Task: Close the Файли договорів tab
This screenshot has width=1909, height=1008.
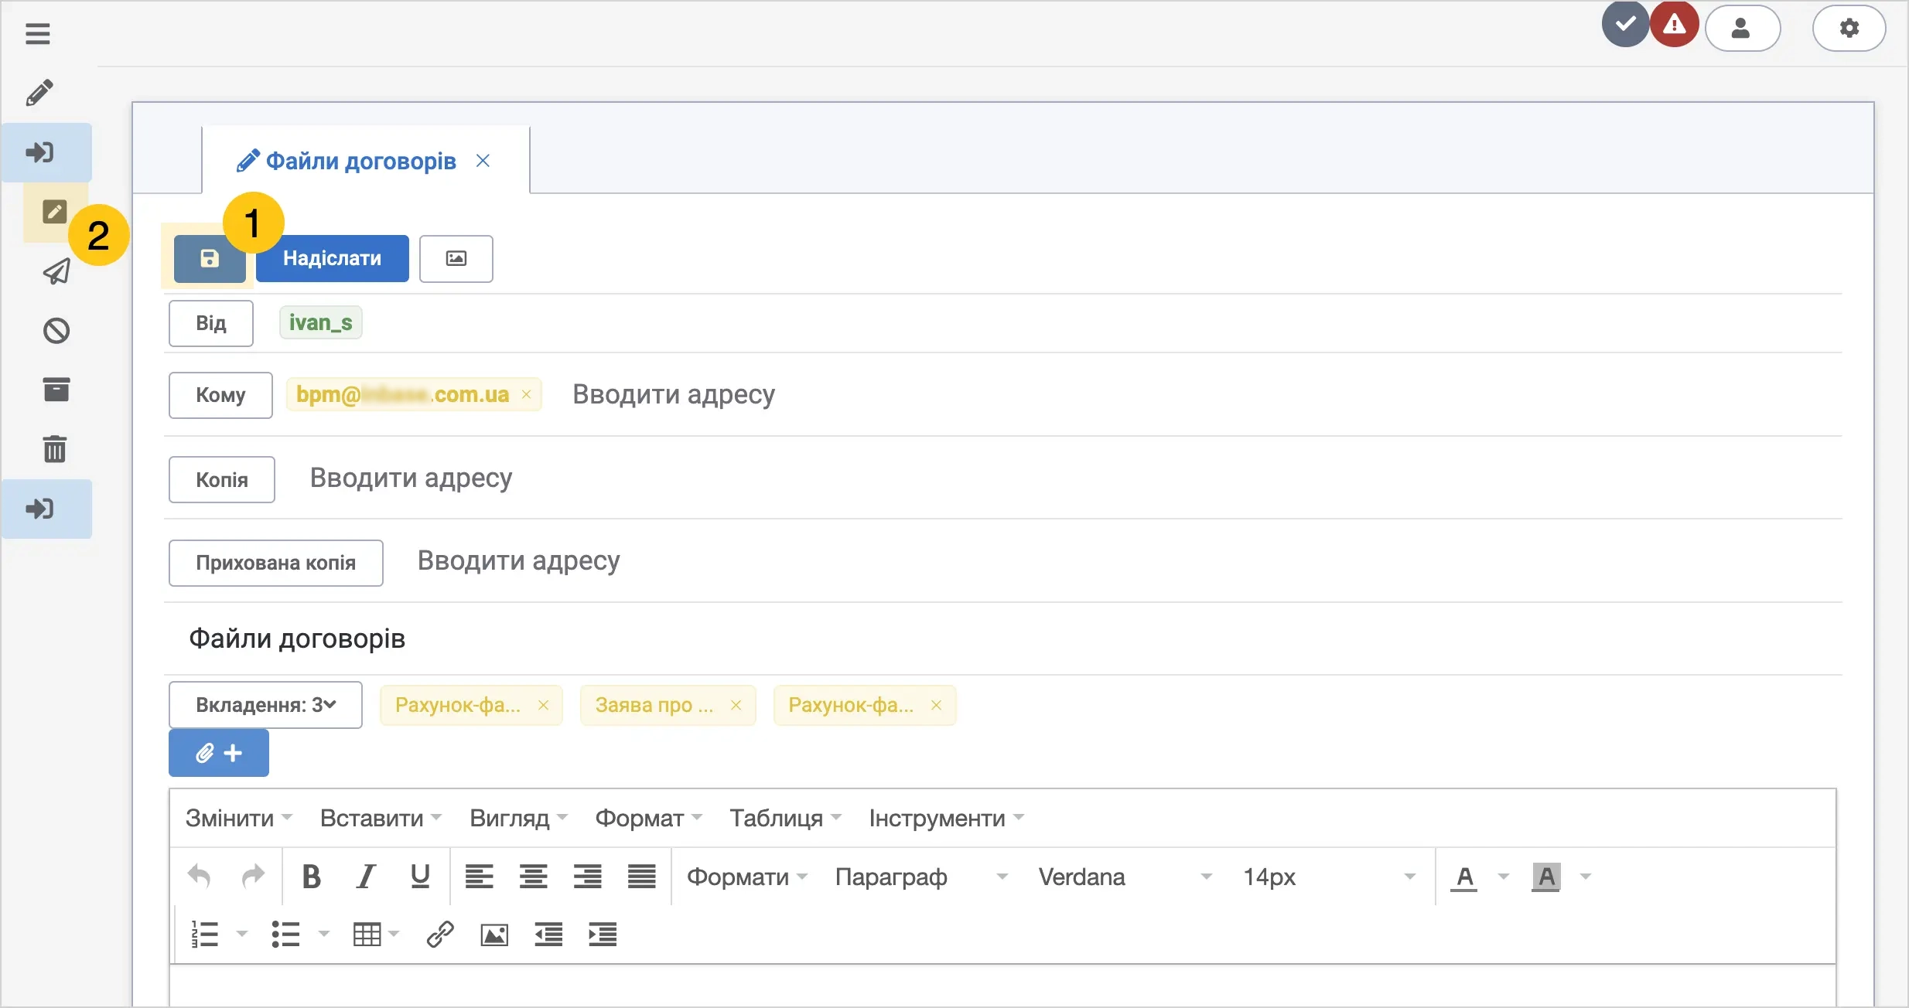Action: [x=483, y=161]
